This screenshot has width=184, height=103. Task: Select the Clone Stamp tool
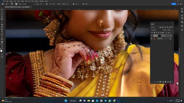(2, 24)
